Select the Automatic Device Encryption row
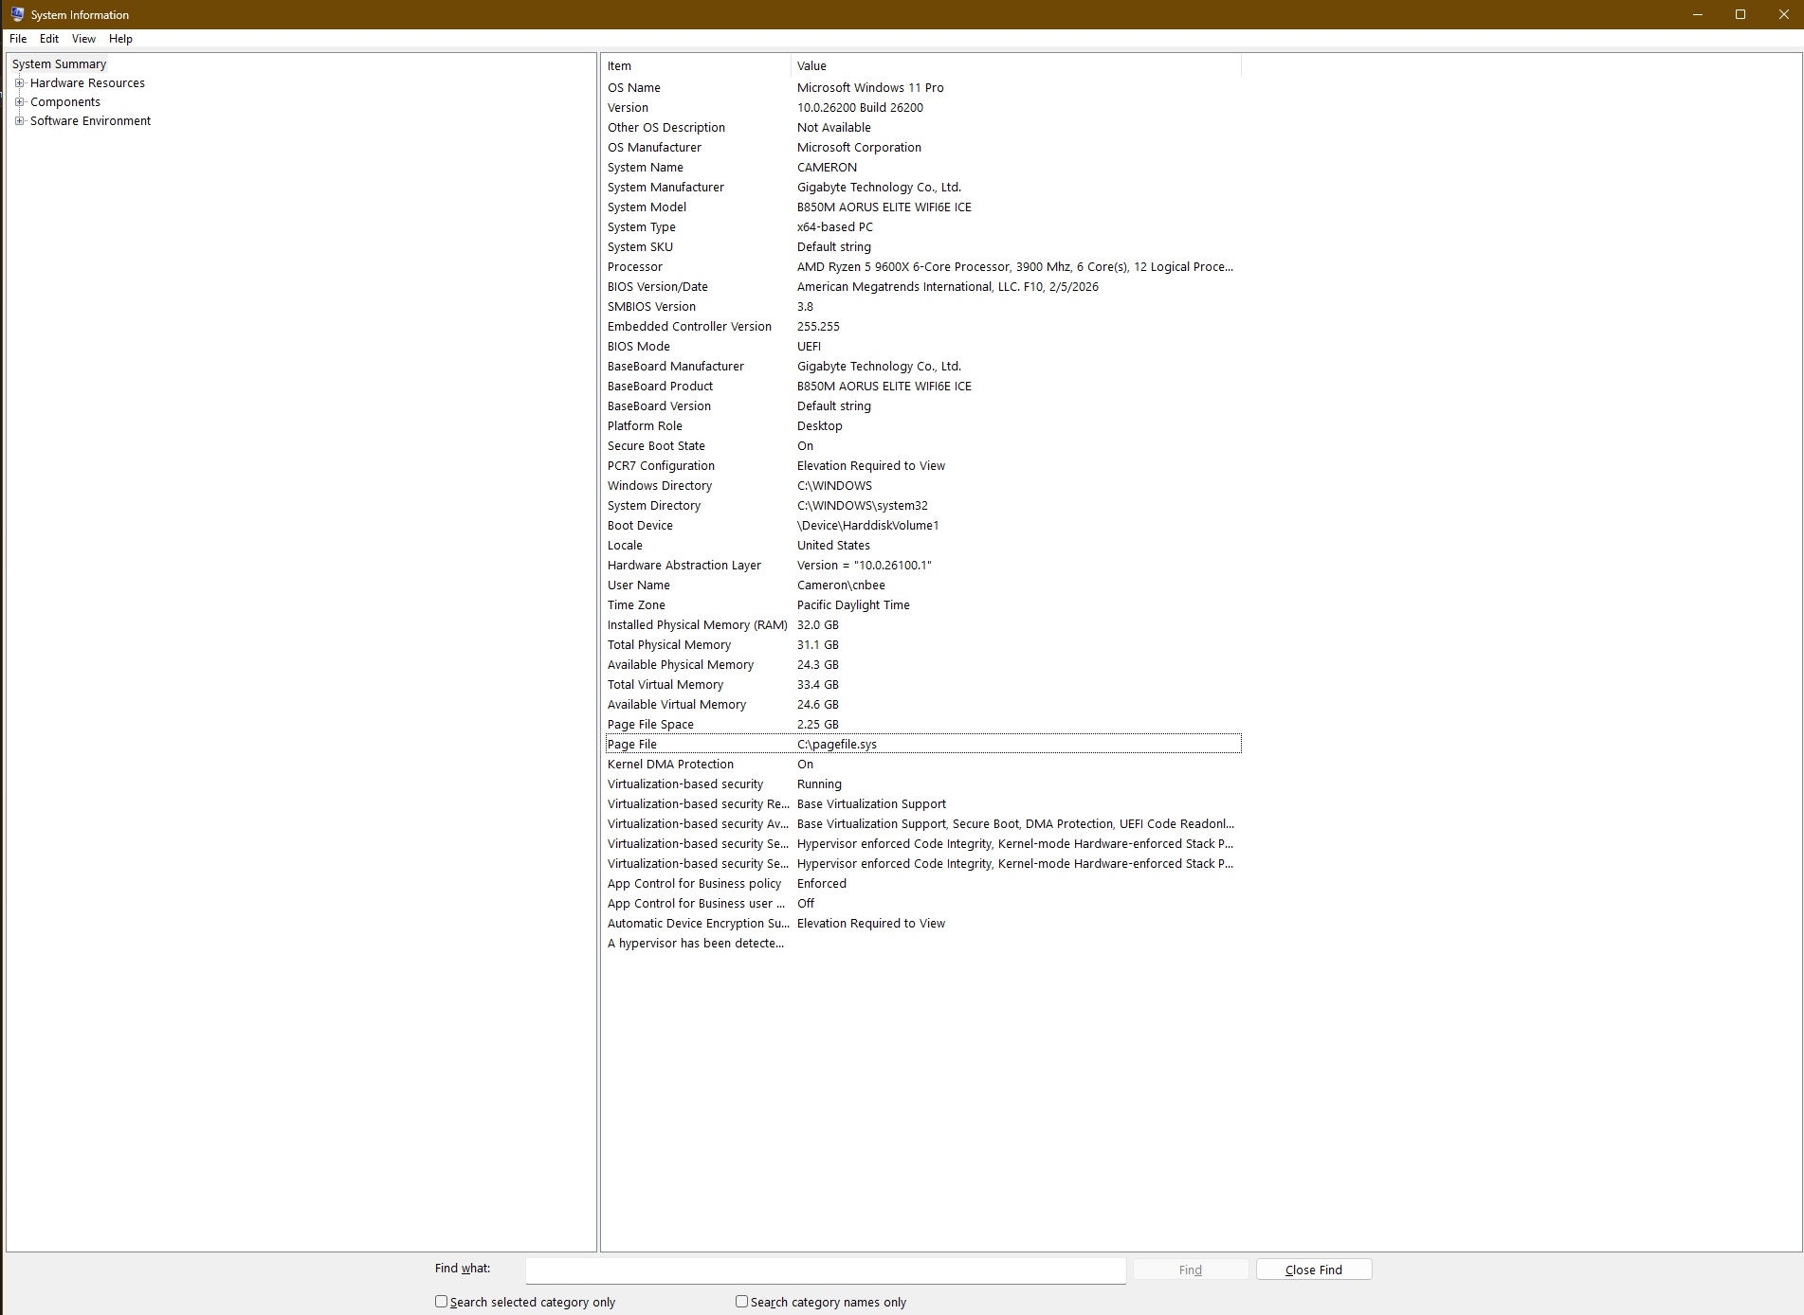The height and width of the screenshot is (1315, 1804). point(922,924)
